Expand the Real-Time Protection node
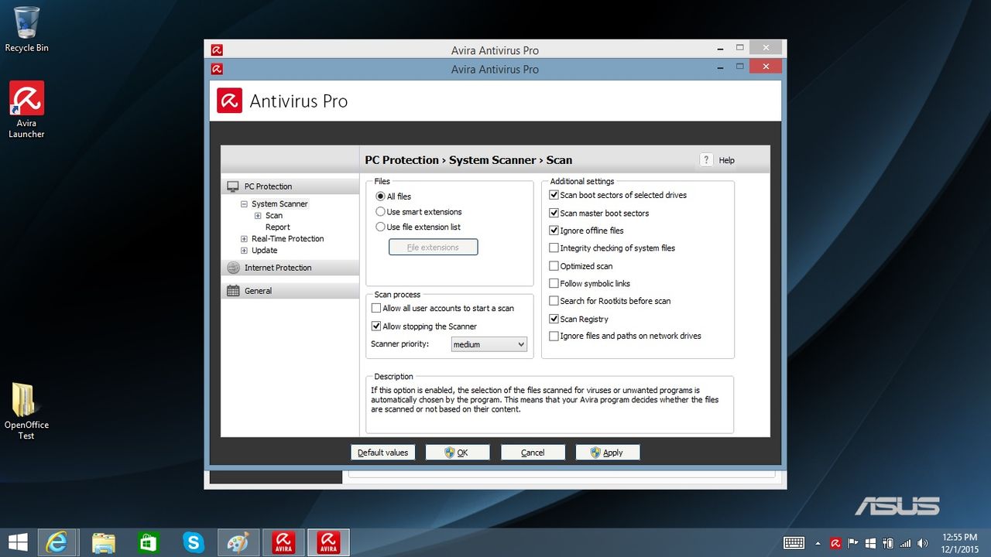Viewport: 991px width, 557px height. (245, 239)
